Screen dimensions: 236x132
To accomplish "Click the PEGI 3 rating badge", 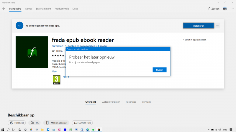I will 57,80.
